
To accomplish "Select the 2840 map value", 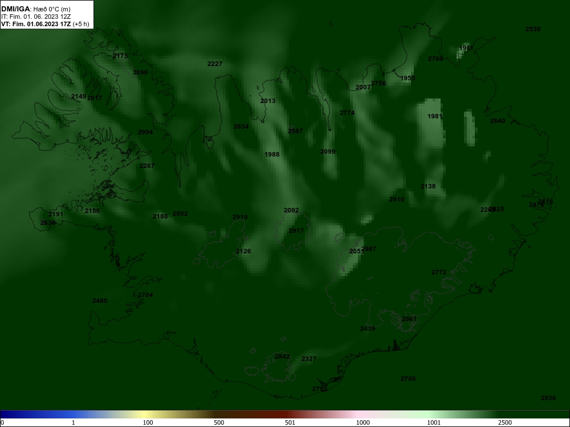I will pos(498,121).
